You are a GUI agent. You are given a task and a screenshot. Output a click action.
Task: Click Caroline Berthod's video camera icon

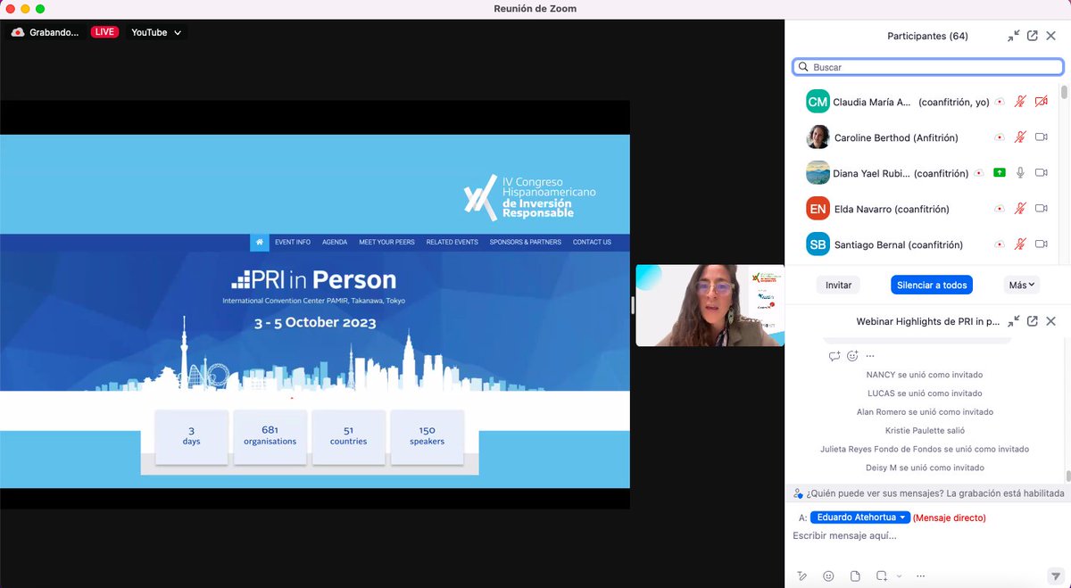tap(1041, 137)
